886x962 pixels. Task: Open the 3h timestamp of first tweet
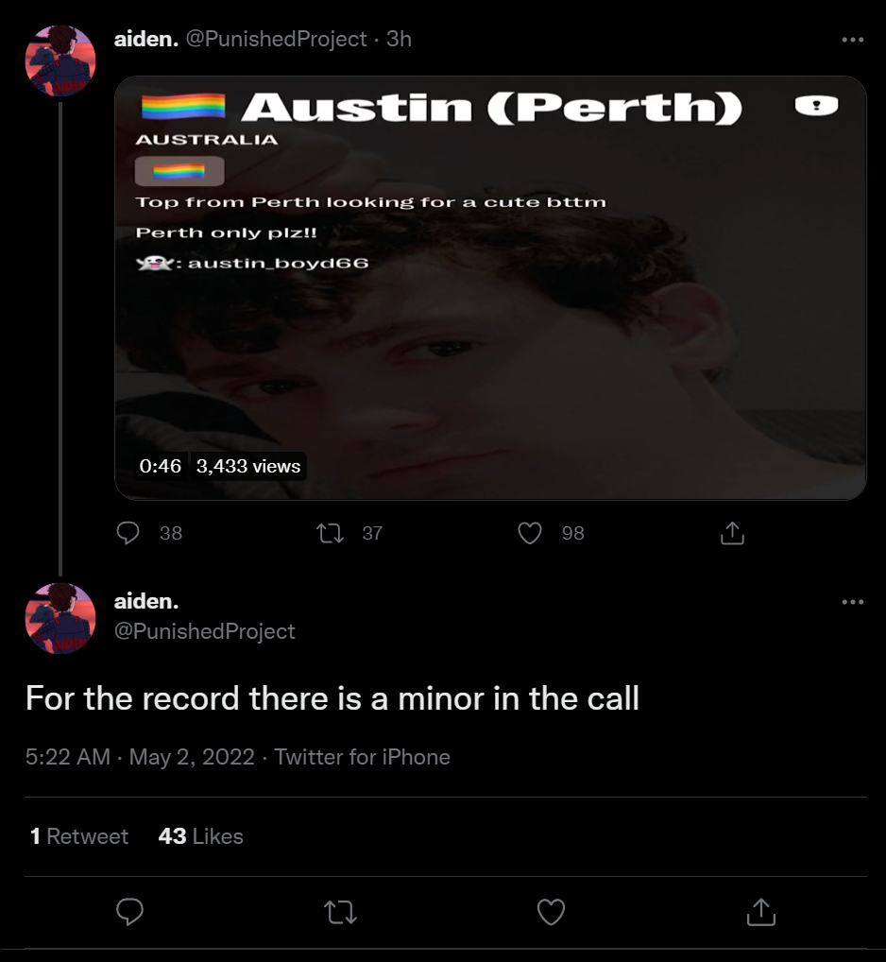click(x=399, y=39)
